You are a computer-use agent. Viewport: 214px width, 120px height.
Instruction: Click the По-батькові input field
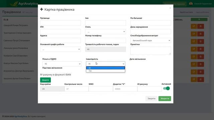tap(151, 23)
